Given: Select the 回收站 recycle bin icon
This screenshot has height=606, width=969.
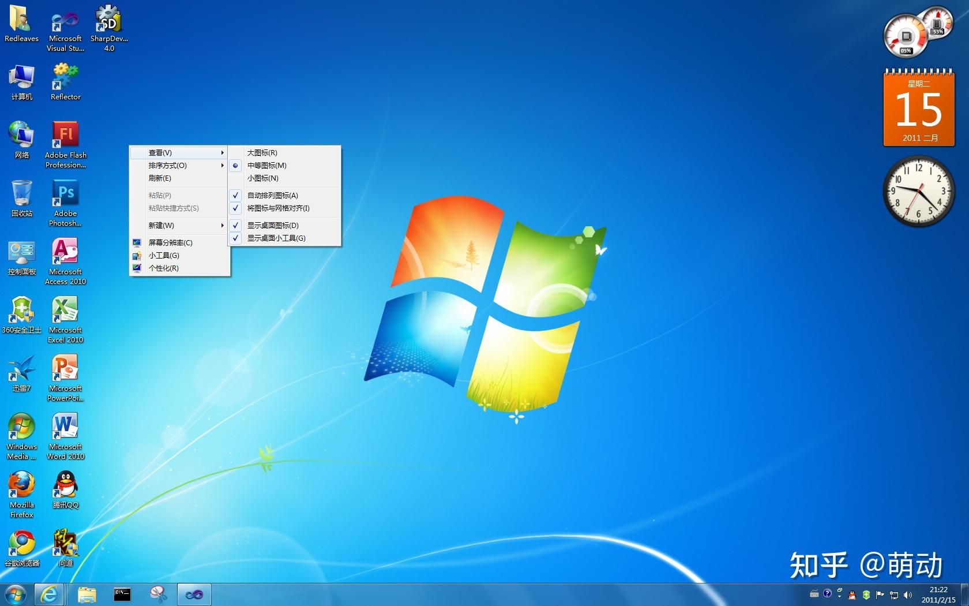Looking at the screenshot, I should tap(21, 199).
